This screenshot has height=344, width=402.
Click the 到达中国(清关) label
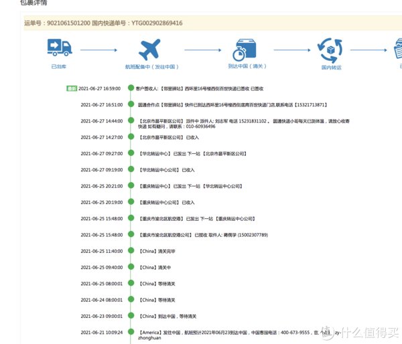click(247, 66)
